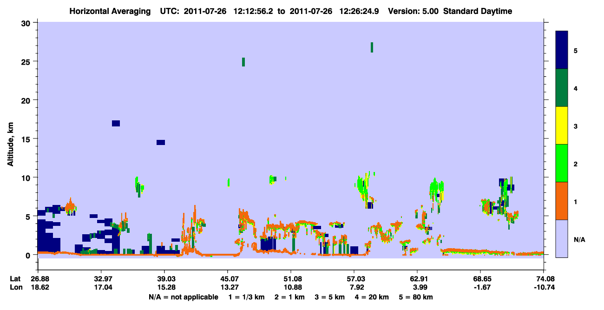Image resolution: width=604 pixels, height=310 pixels.
Task: Click the dark blue colorbar segment labeled 5
Action: (562, 50)
